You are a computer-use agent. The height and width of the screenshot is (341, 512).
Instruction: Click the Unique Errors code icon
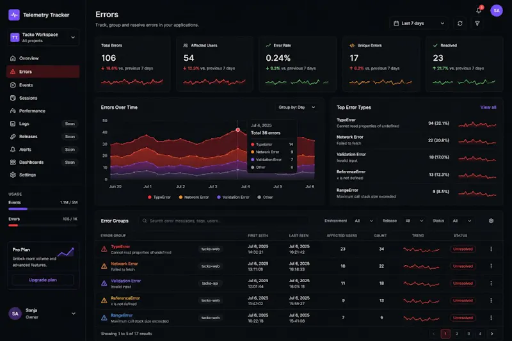351,45
